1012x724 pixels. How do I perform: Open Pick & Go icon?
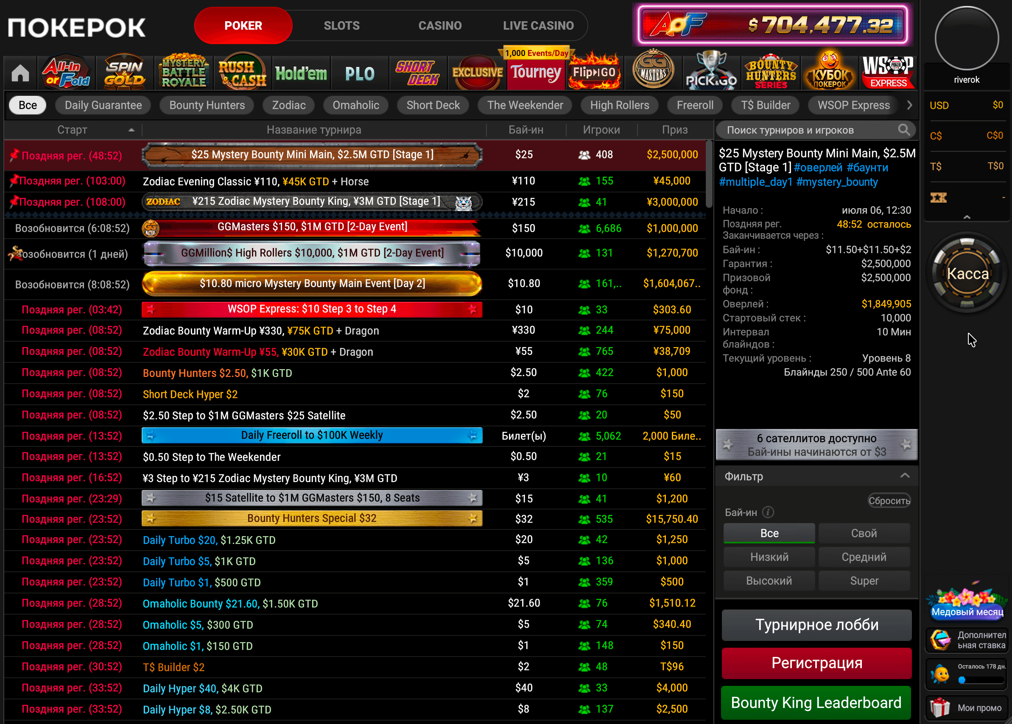(711, 72)
